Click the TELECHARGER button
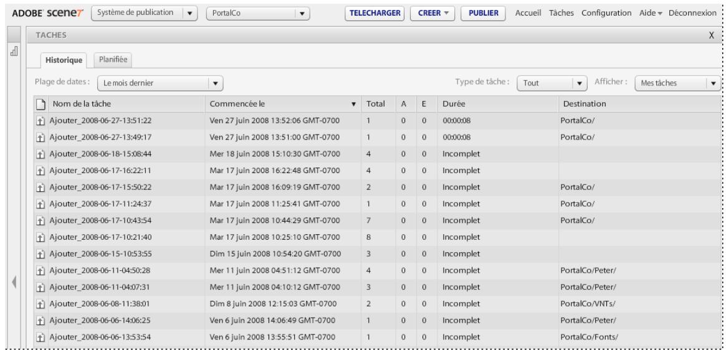 pos(375,14)
